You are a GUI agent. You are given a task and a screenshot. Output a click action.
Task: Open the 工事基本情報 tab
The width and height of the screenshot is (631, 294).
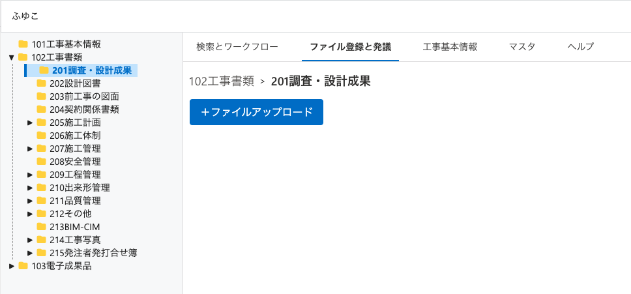point(450,47)
